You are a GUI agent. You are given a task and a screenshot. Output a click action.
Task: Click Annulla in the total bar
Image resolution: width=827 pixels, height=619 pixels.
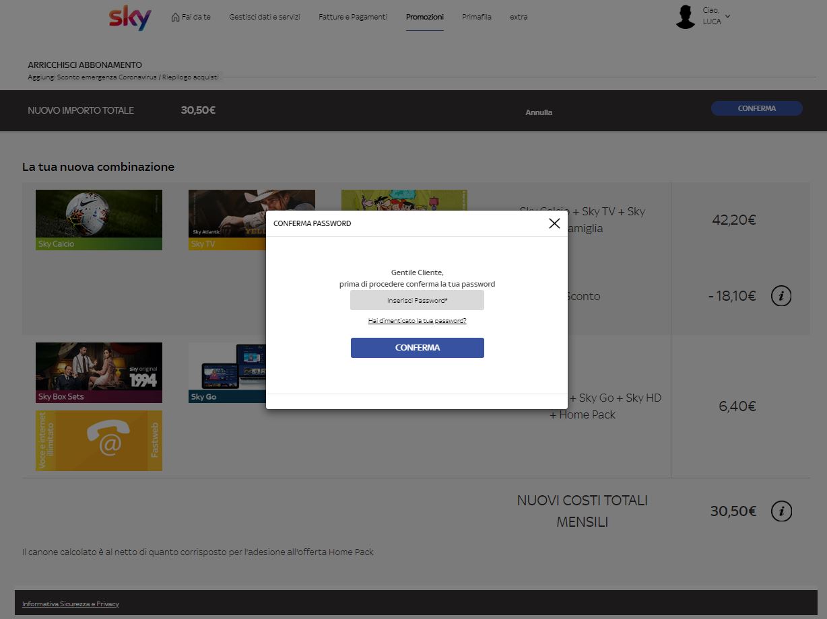[x=539, y=112]
